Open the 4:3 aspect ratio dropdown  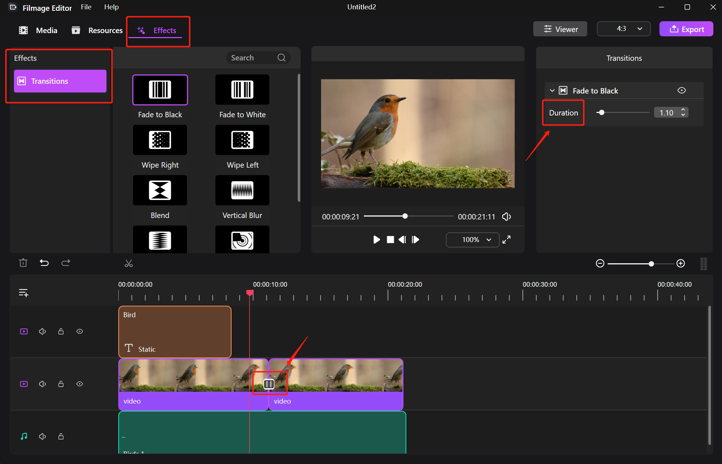click(x=623, y=29)
